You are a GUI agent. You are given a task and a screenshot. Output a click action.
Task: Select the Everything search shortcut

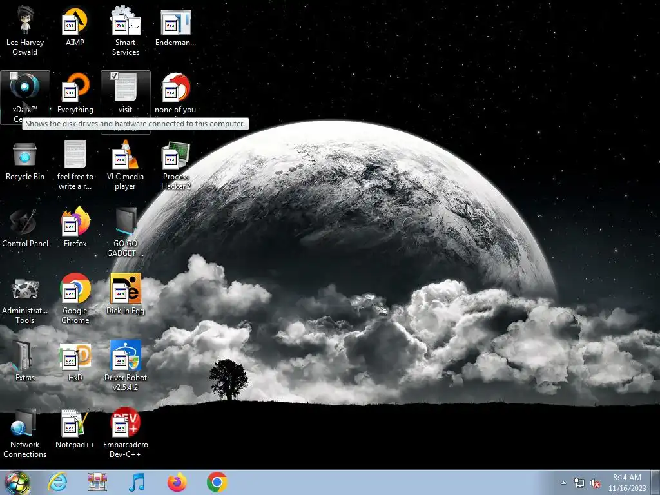75,93
